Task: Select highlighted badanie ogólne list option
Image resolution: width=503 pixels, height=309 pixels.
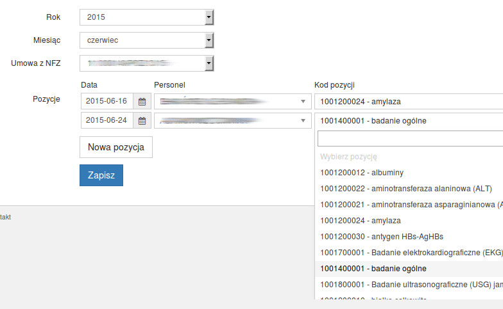Action: pyautogui.click(x=373, y=269)
